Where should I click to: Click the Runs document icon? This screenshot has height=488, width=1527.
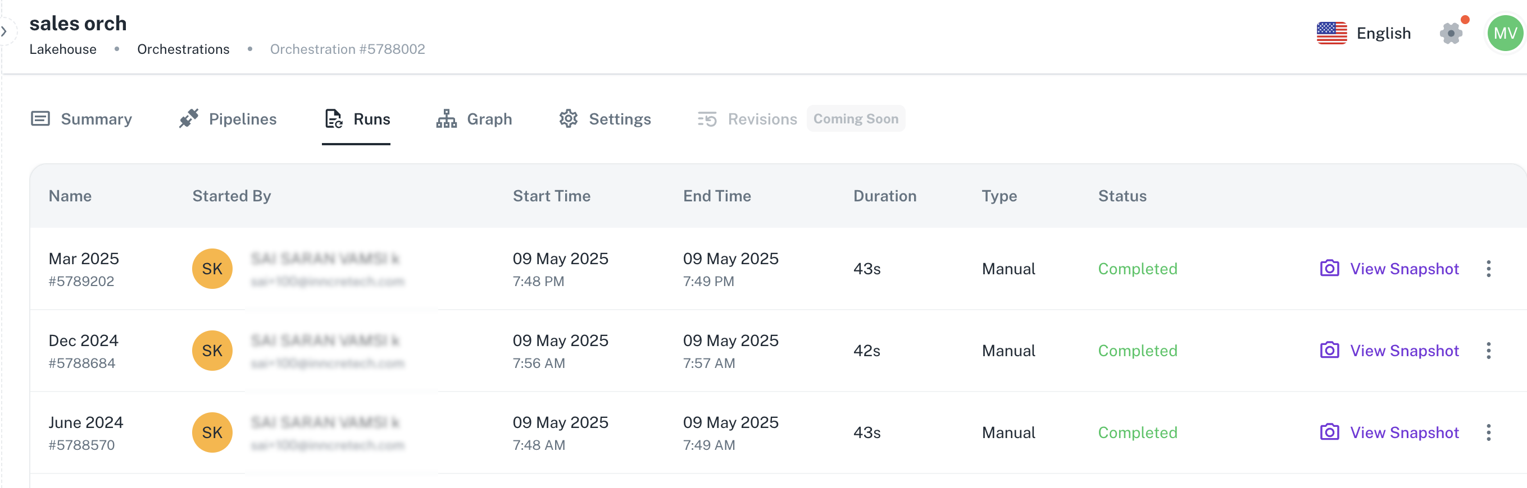334,118
